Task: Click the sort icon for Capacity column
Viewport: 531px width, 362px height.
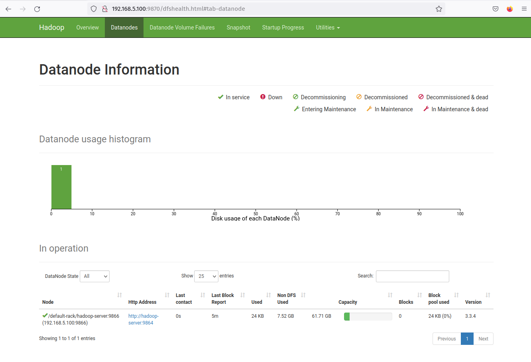Action: pos(390,295)
